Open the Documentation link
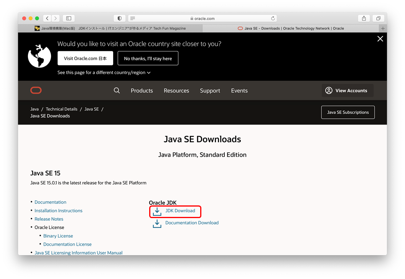 point(50,202)
